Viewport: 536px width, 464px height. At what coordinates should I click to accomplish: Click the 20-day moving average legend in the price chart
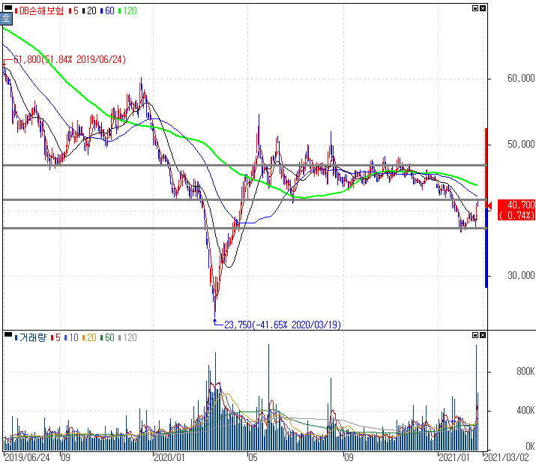tap(89, 11)
